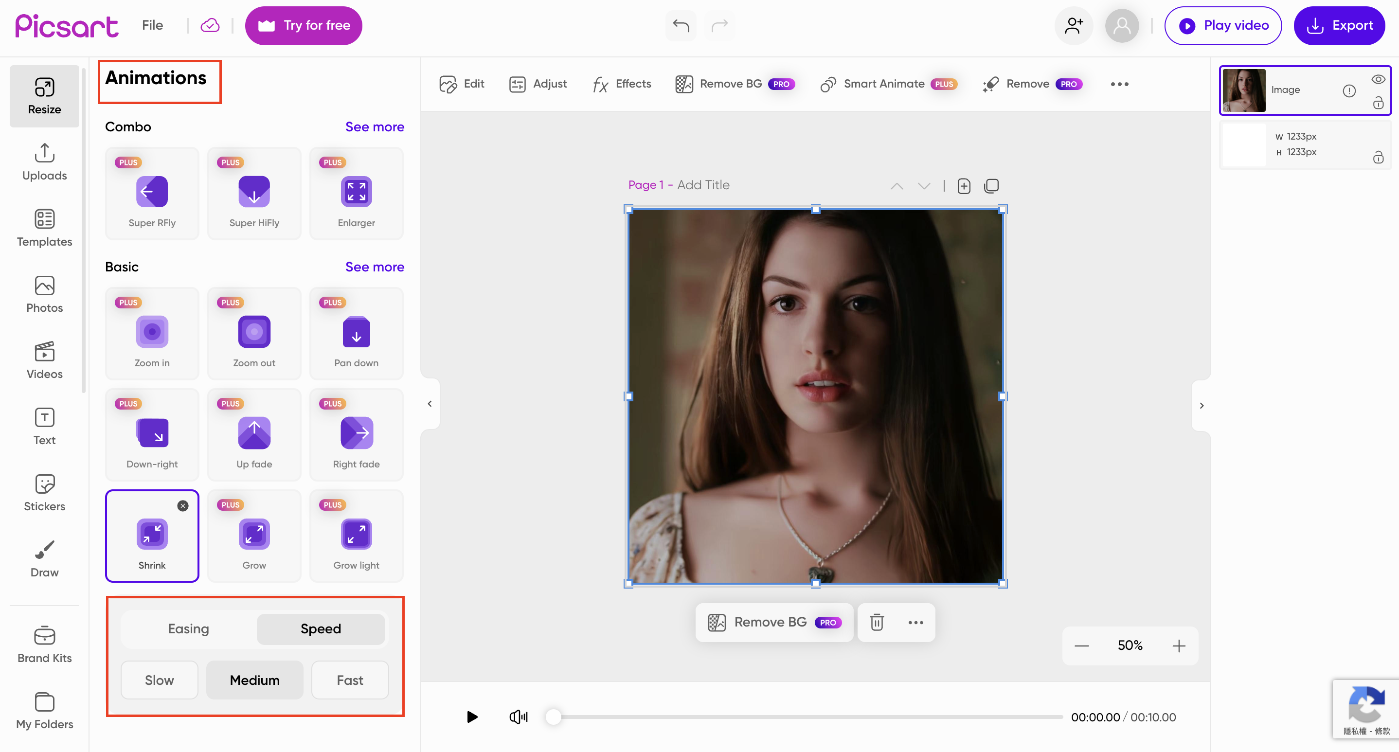Select the Shrink animation remove X
1399x752 pixels.
pyautogui.click(x=182, y=505)
